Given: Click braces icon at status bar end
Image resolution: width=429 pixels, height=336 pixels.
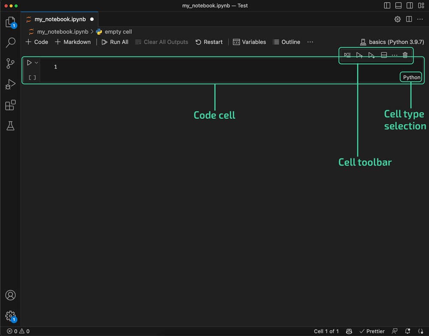Looking at the screenshot, I should tap(421, 331).
